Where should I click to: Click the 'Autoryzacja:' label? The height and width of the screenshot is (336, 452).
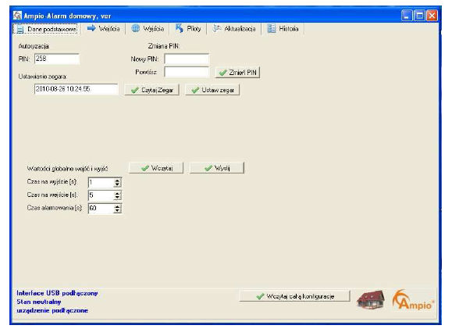(x=34, y=46)
